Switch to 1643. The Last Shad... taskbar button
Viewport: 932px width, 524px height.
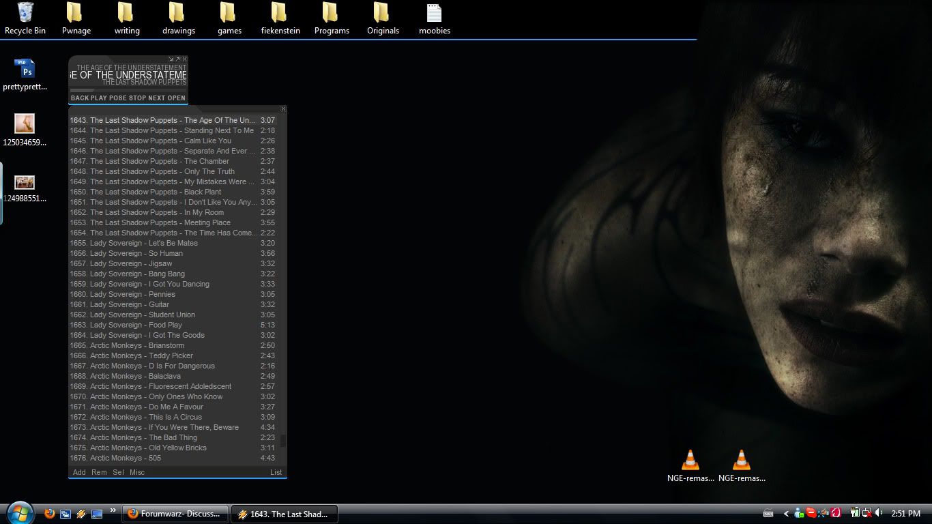pos(284,514)
